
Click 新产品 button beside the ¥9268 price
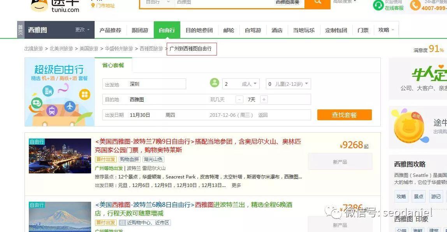coord(340,161)
